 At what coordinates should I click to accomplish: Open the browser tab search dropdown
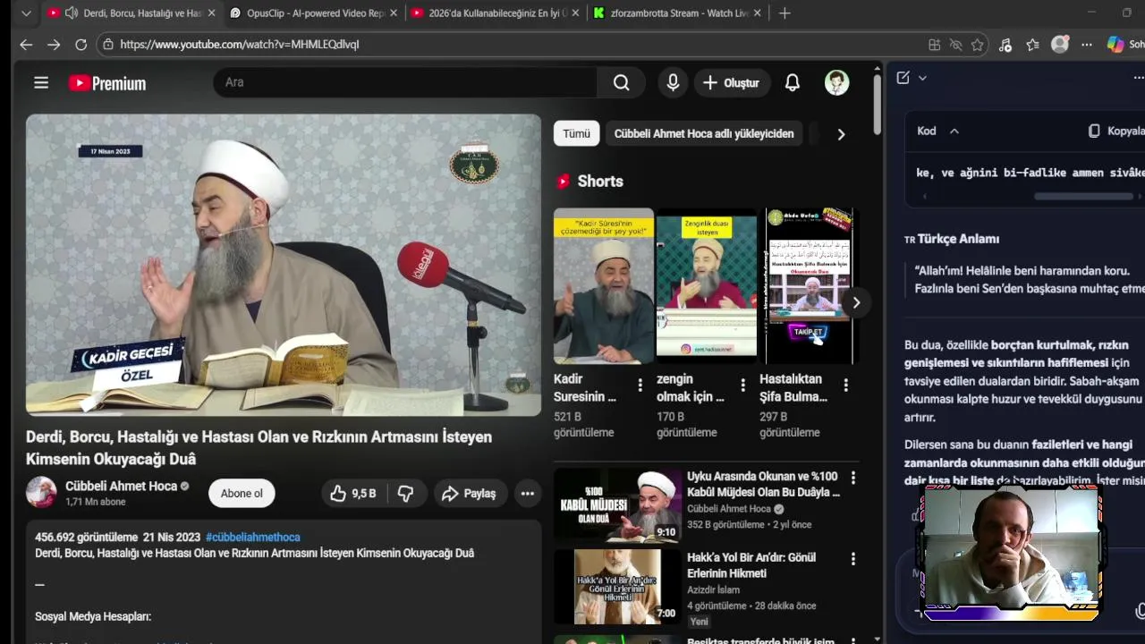26,13
